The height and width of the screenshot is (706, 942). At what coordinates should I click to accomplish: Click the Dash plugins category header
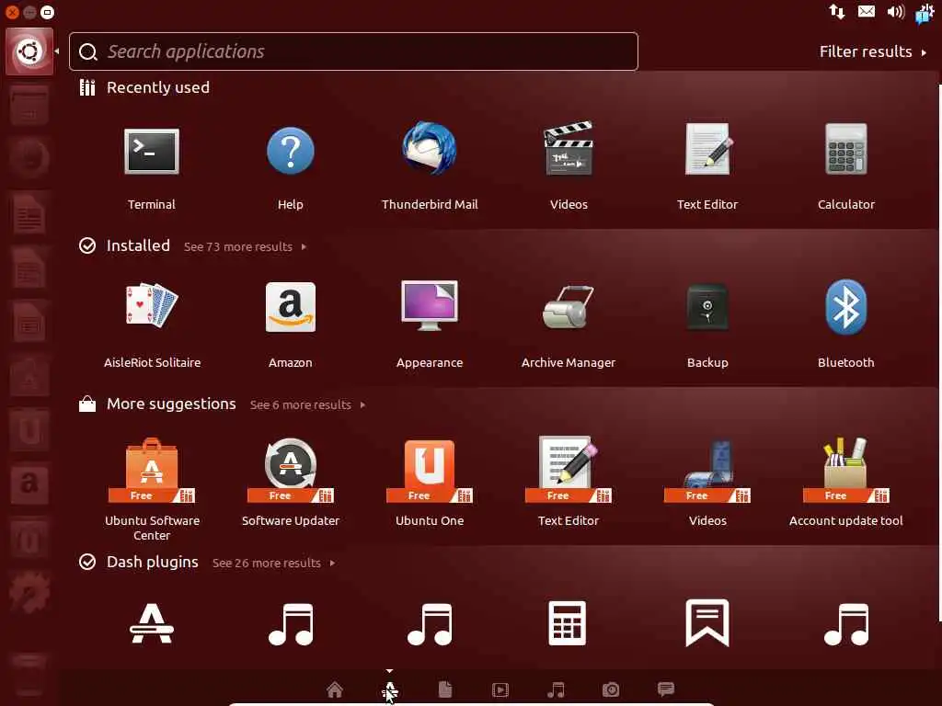coord(153,562)
